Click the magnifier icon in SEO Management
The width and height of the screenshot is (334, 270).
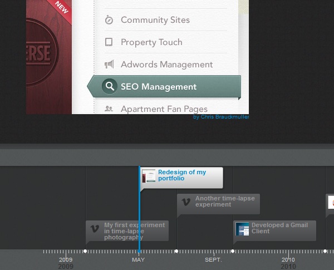pyautogui.click(x=110, y=86)
